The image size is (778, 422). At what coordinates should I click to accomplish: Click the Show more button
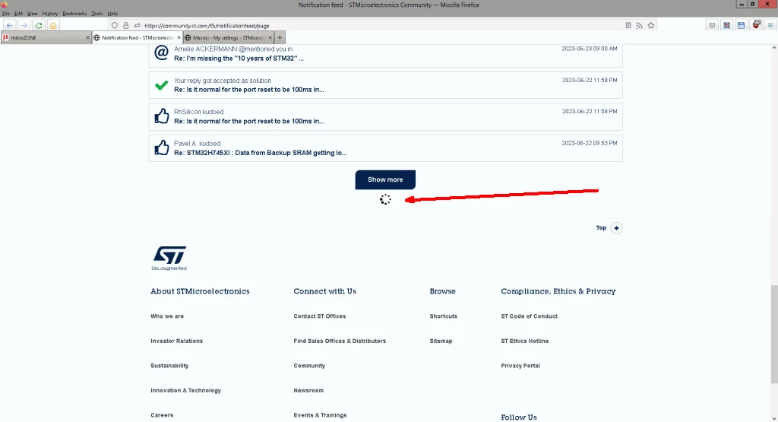tap(385, 179)
